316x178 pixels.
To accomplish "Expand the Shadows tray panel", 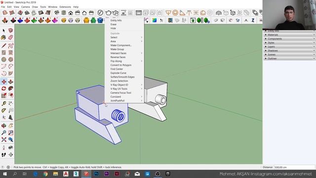I will (289, 50).
